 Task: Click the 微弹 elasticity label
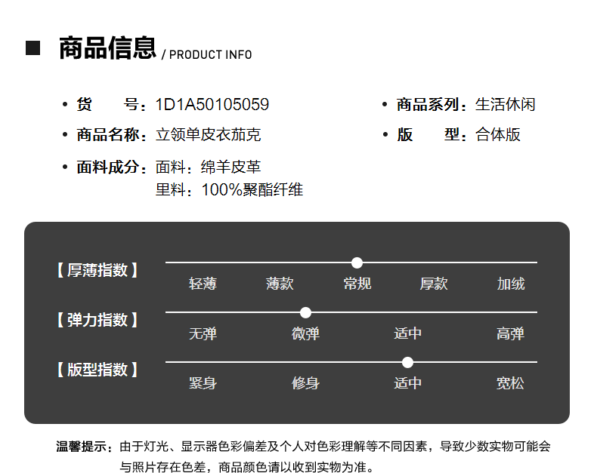coord(305,333)
